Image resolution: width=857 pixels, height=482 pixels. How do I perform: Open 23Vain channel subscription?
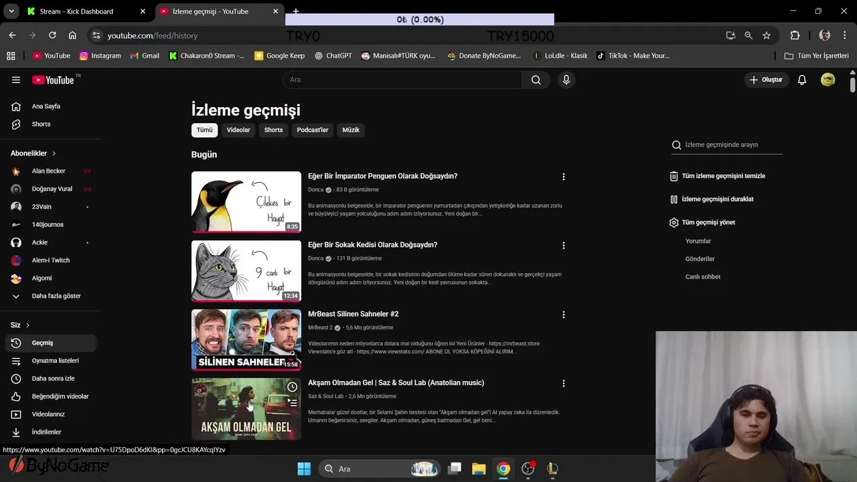click(x=50, y=207)
